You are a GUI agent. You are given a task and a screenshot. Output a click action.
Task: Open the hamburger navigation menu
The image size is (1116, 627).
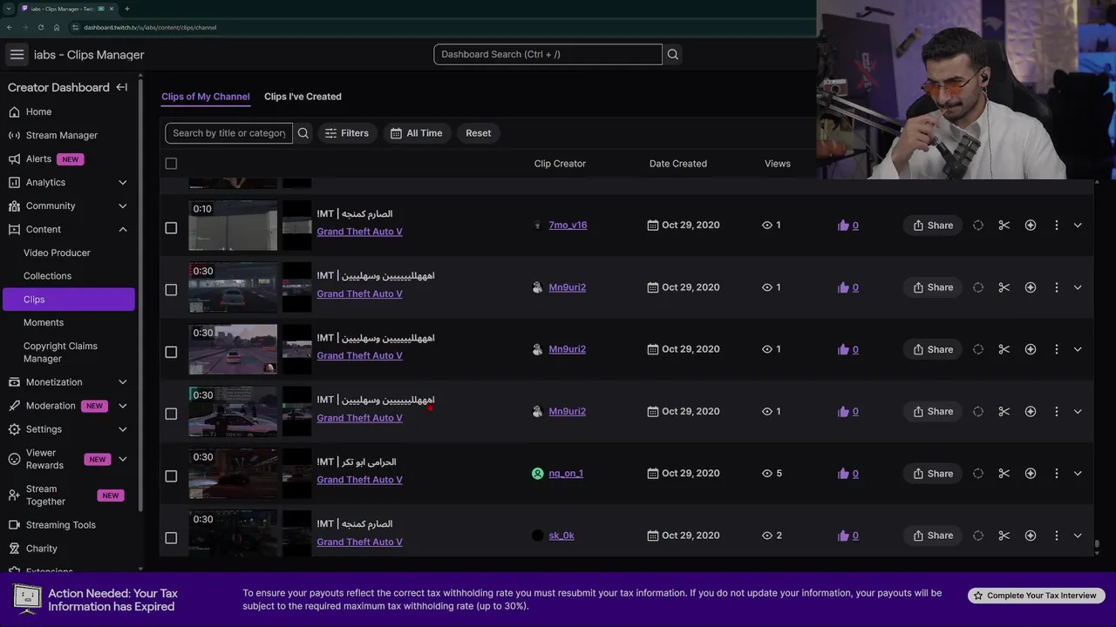[x=17, y=54]
